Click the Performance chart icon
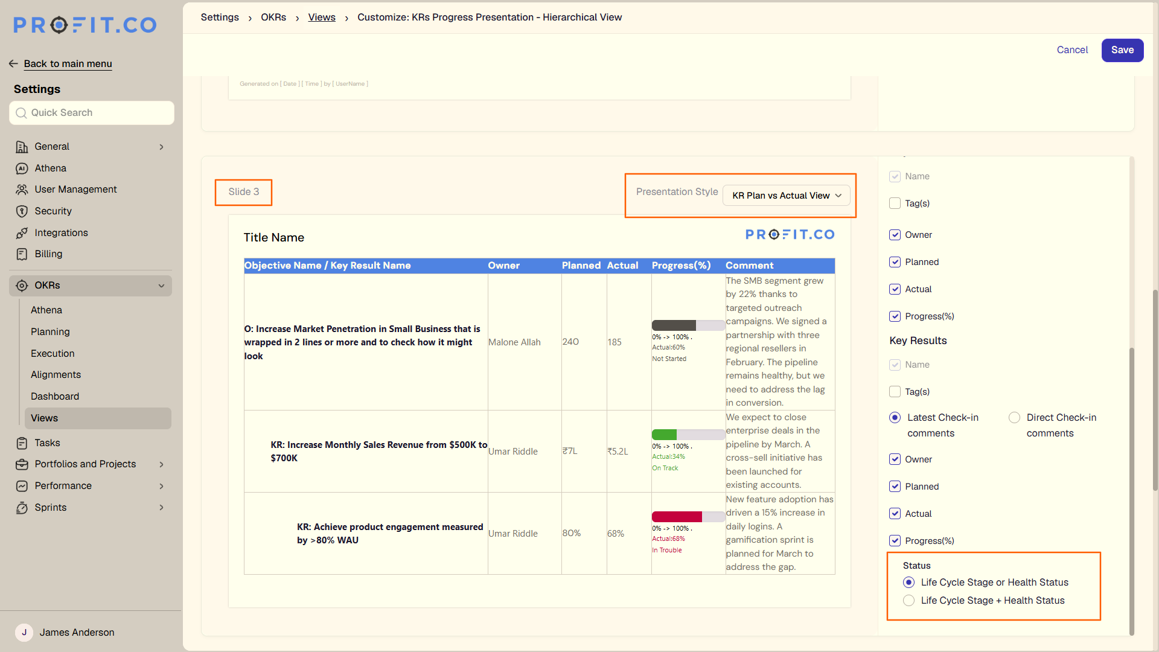The height and width of the screenshot is (652, 1159). pyautogui.click(x=22, y=486)
